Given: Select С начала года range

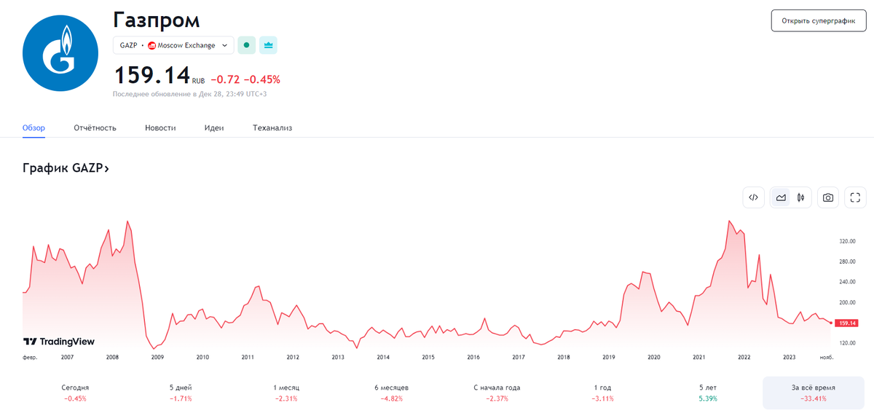Looking at the screenshot, I should (x=497, y=393).
